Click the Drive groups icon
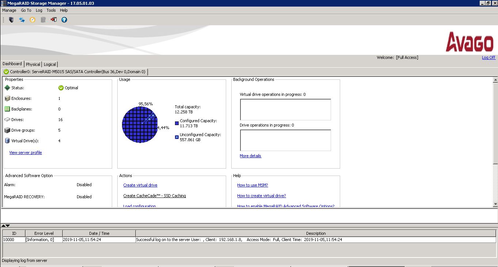This screenshot has width=498, height=267. [x=7, y=130]
